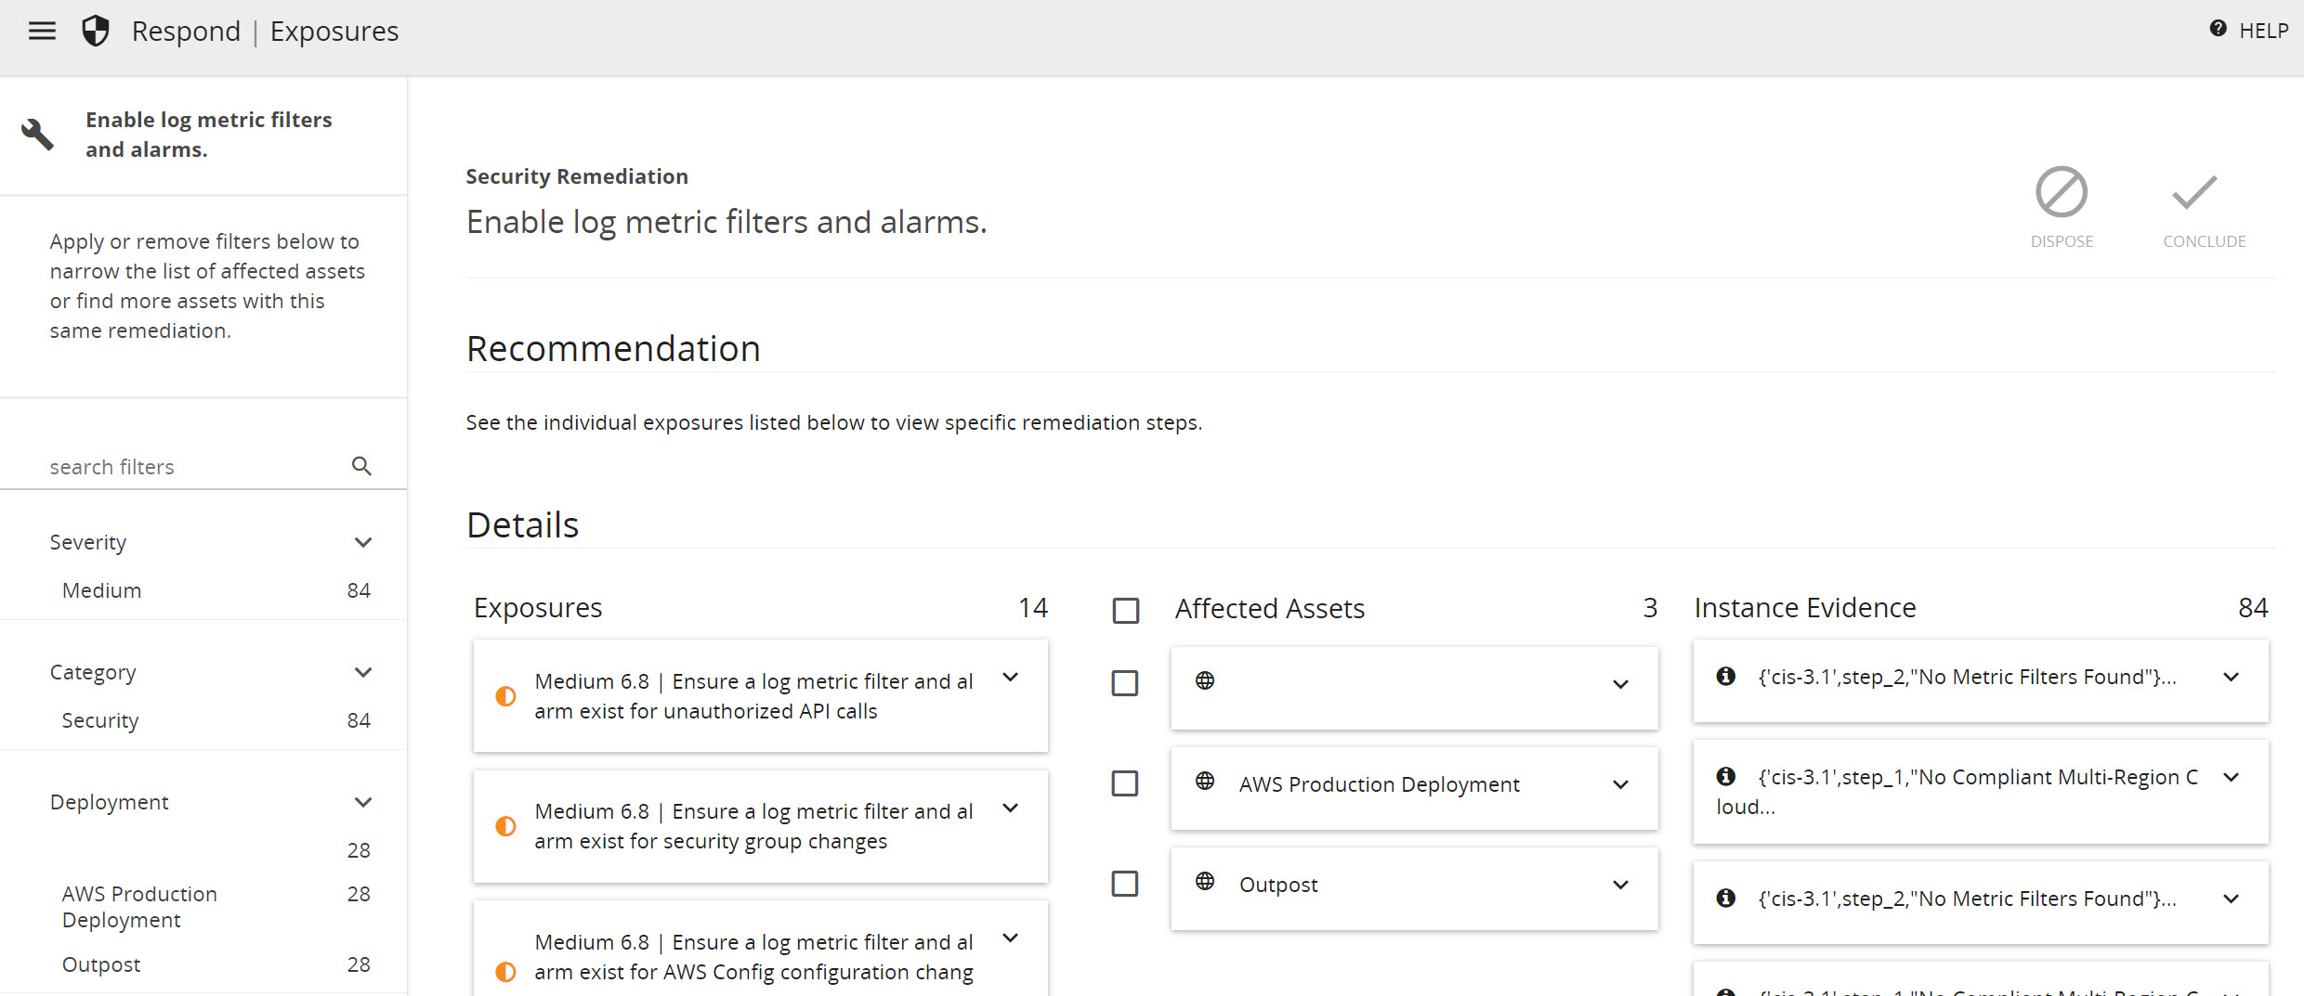Check the box for the unnamed asset
The height and width of the screenshot is (996, 2304).
[1125, 683]
